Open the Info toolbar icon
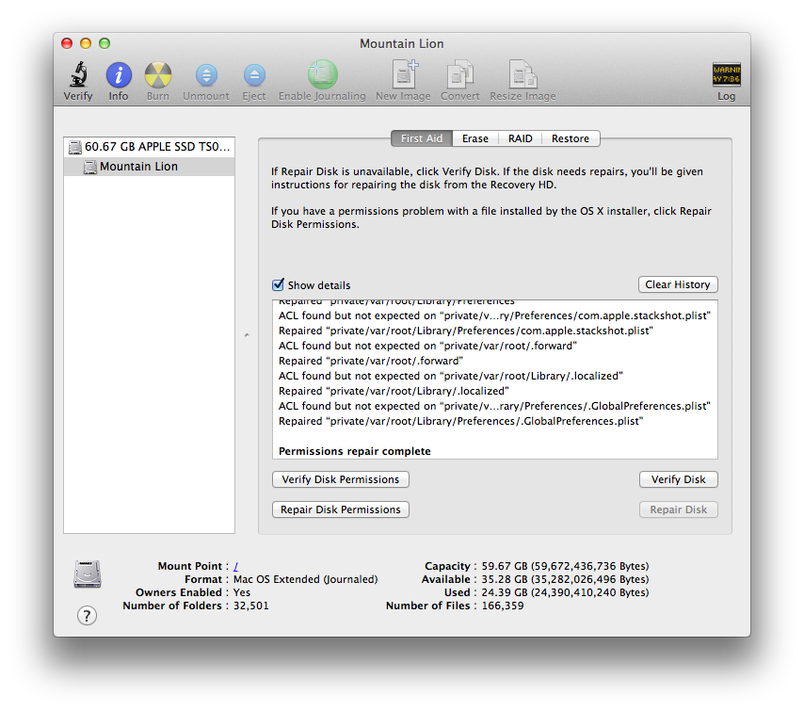The image size is (804, 711). (x=119, y=75)
